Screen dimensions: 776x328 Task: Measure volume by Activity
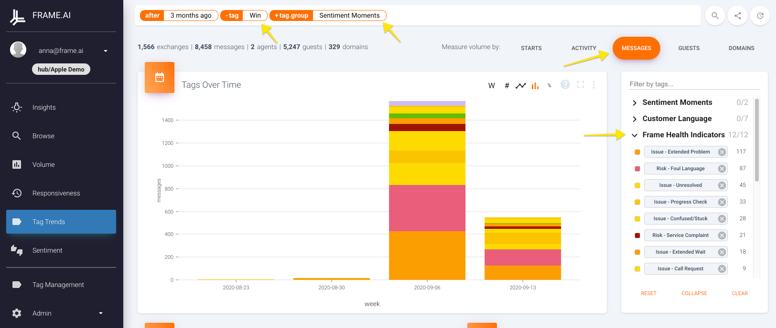pyautogui.click(x=583, y=48)
